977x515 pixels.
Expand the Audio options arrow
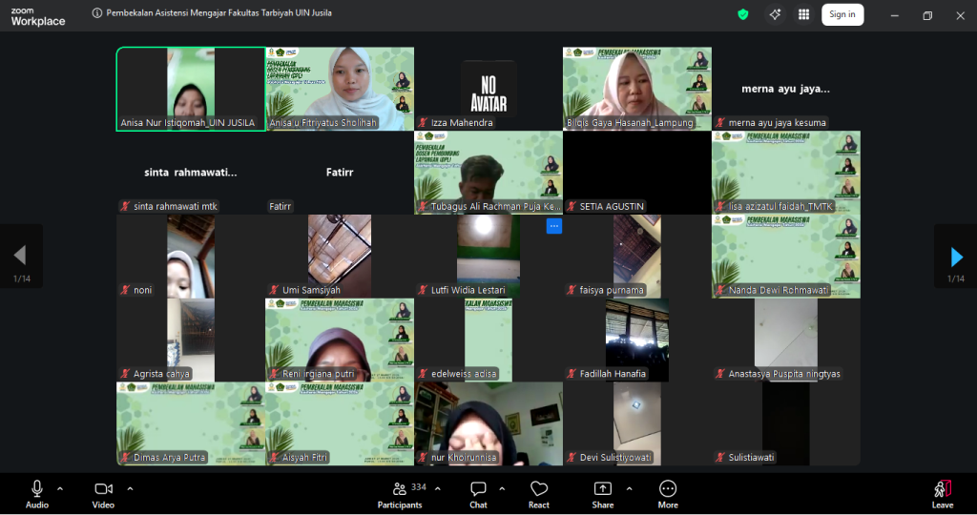tap(60, 488)
